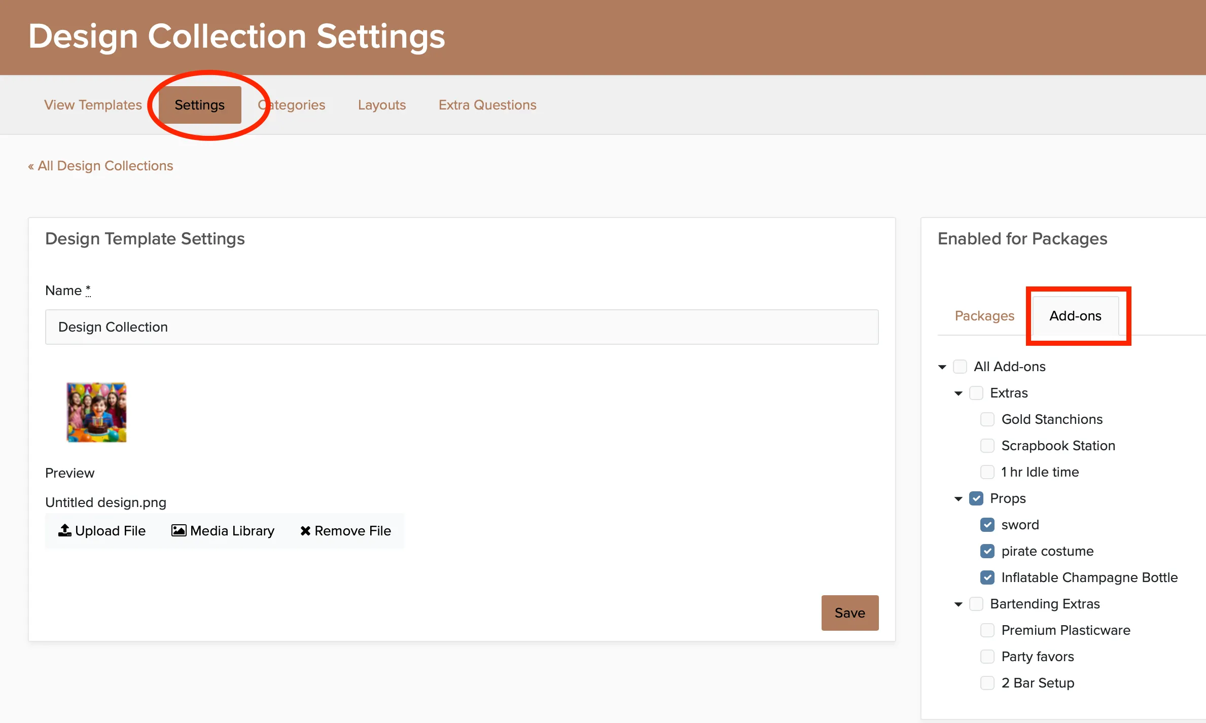Toggle the Party favors checkbox
Viewport: 1206px width, 723px height.
pos(987,657)
